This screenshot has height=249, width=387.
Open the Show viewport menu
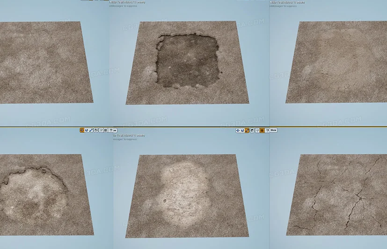point(273,130)
